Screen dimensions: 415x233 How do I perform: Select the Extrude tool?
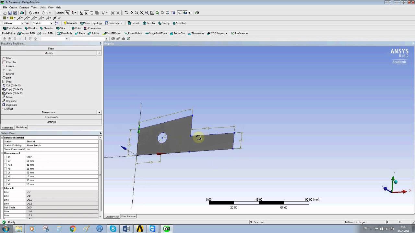point(134,23)
